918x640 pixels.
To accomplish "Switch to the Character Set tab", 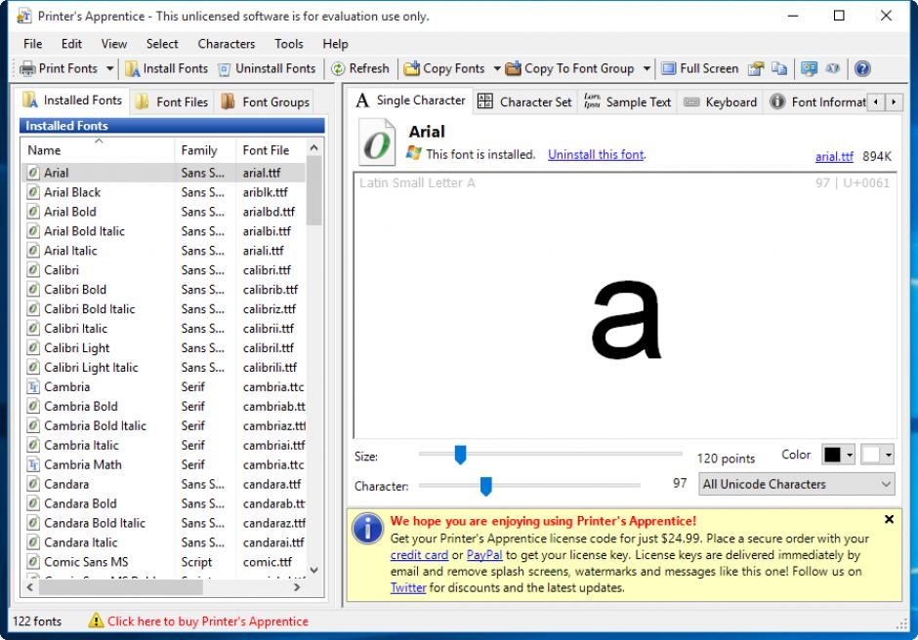I will (x=524, y=101).
